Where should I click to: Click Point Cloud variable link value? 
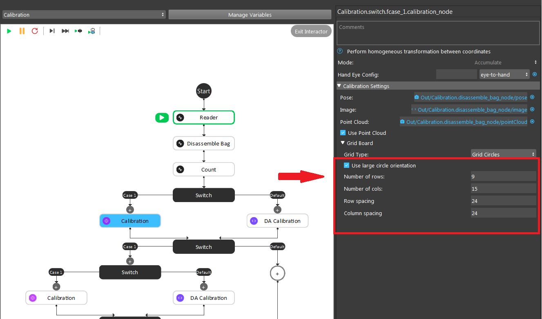(x=464, y=121)
